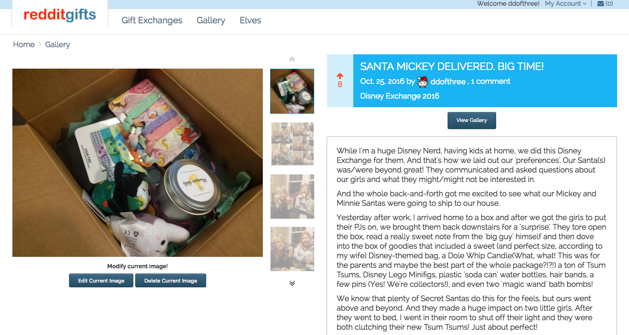The width and height of the screenshot is (629, 335).
Task: Open the Gift Exchanges menu
Action: pyautogui.click(x=152, y=20)
